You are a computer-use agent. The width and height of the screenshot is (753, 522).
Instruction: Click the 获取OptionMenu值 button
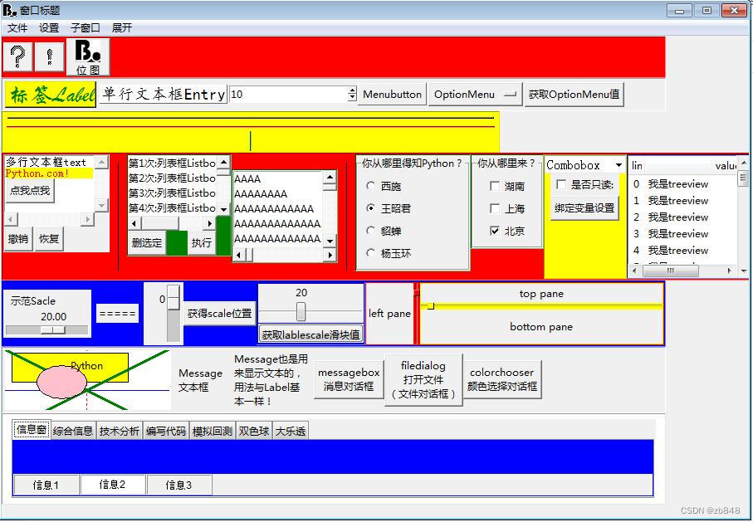[574, 94]
